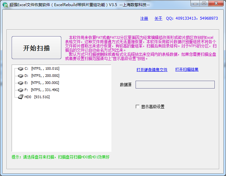Open the 注册 registration link
Viewport: 226px width, 176px height.
pos(144,18)
